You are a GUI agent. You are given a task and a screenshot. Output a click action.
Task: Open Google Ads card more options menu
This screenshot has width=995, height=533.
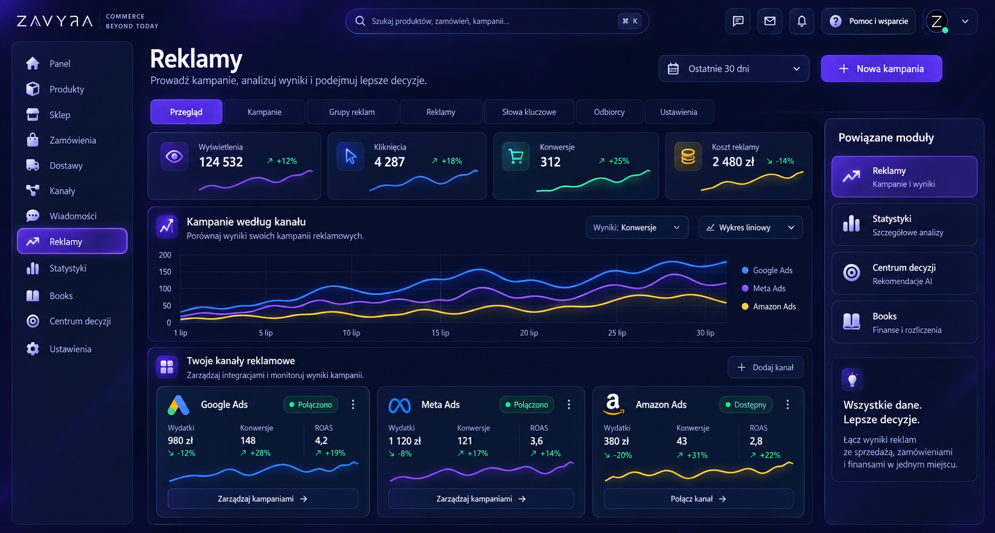click(x=353, y=405)
